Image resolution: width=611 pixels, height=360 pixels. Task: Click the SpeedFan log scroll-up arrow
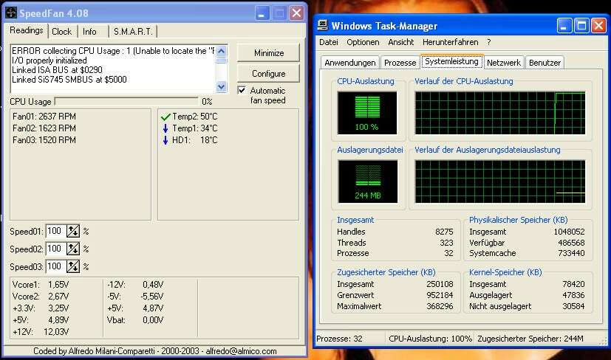click(x=222, y=51)
